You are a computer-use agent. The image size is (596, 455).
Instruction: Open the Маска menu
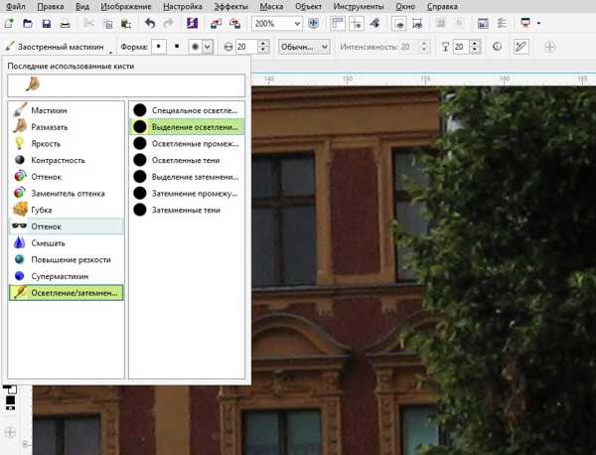pyautogui.click(x=271, y=7)
